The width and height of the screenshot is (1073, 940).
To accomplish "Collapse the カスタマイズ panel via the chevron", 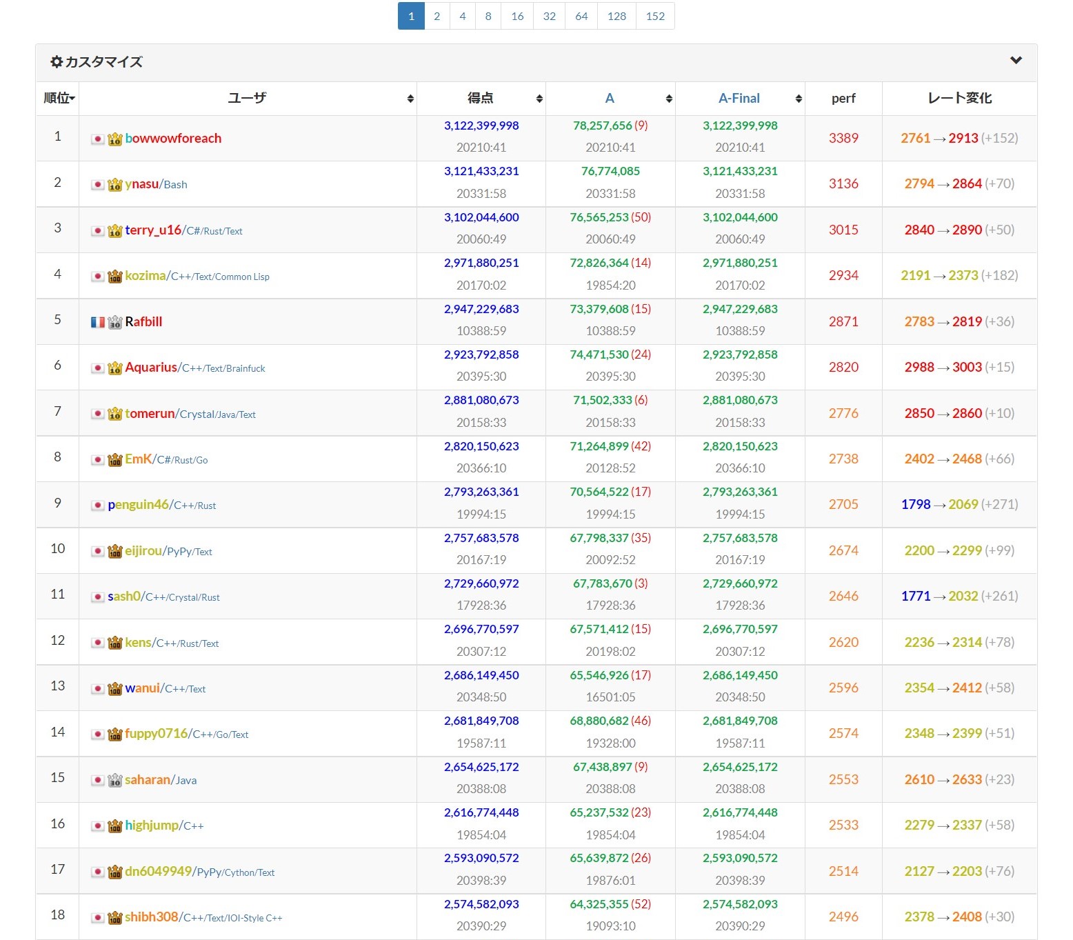I will point(1015,60).
